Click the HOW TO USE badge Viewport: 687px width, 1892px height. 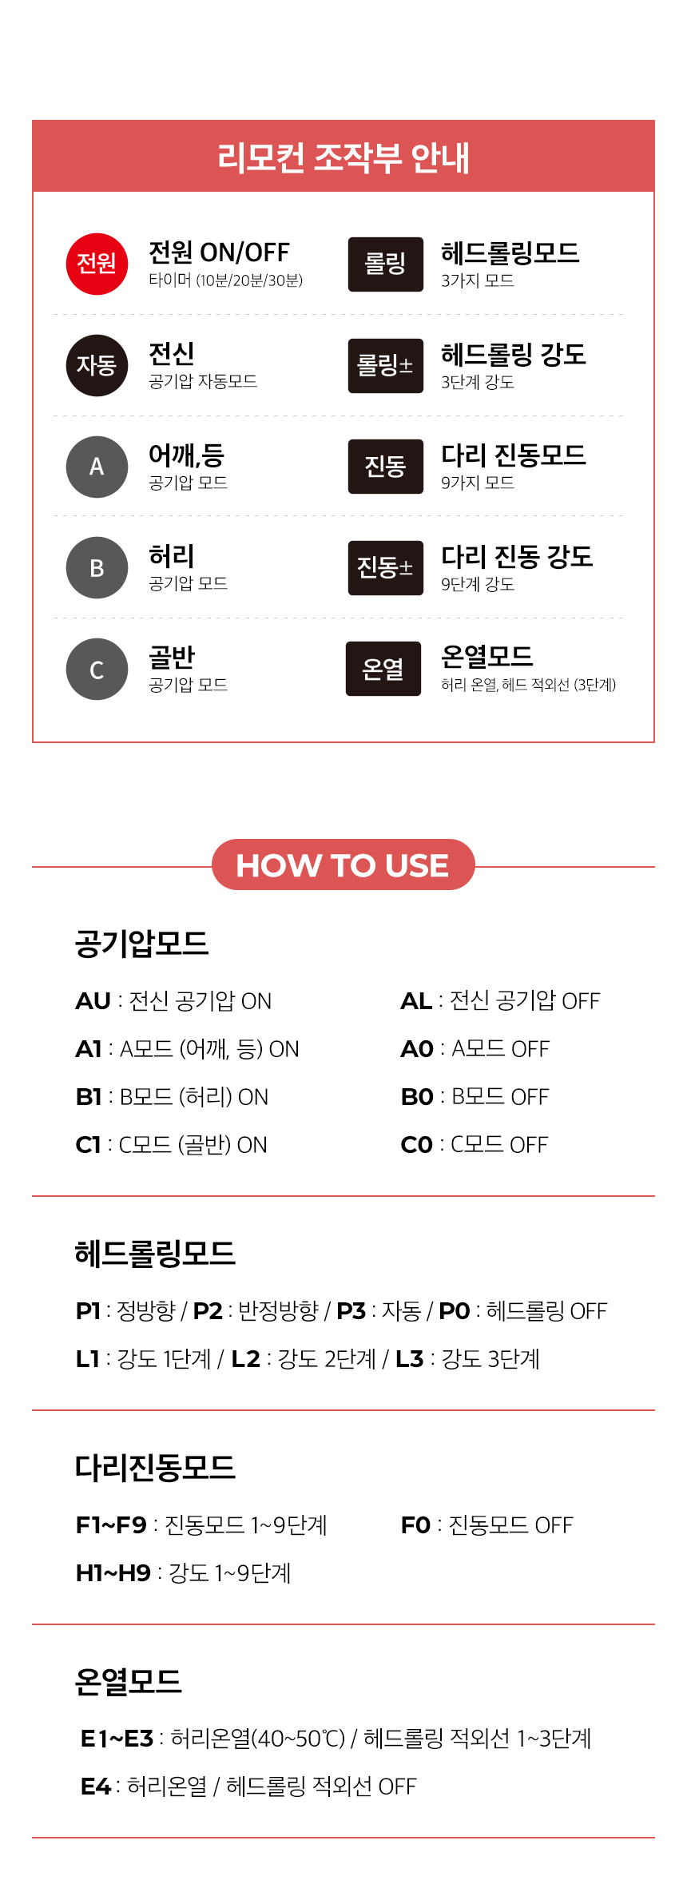click(343, 865)
